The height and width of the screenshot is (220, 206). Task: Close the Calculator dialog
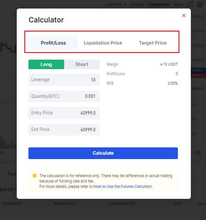tap(184, 15)
